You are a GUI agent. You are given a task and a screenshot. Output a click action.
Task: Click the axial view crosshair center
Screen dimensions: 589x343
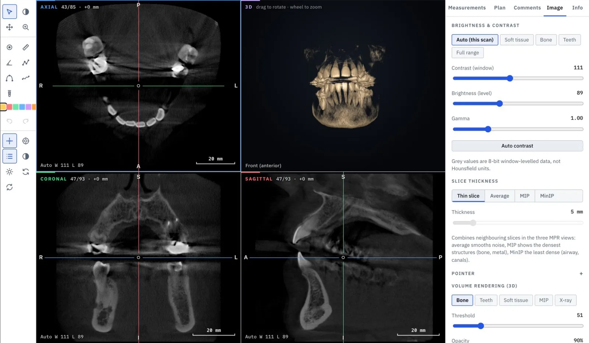coord(138,86)
